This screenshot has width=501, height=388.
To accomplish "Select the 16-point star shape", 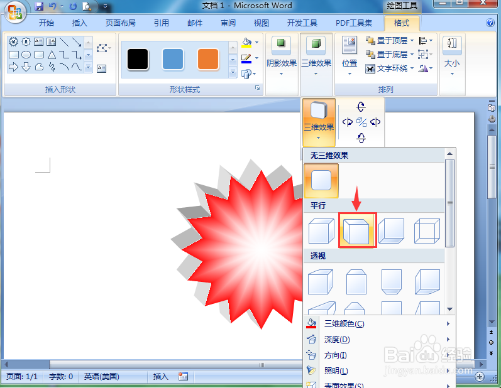I will click(x=13, y=41).
